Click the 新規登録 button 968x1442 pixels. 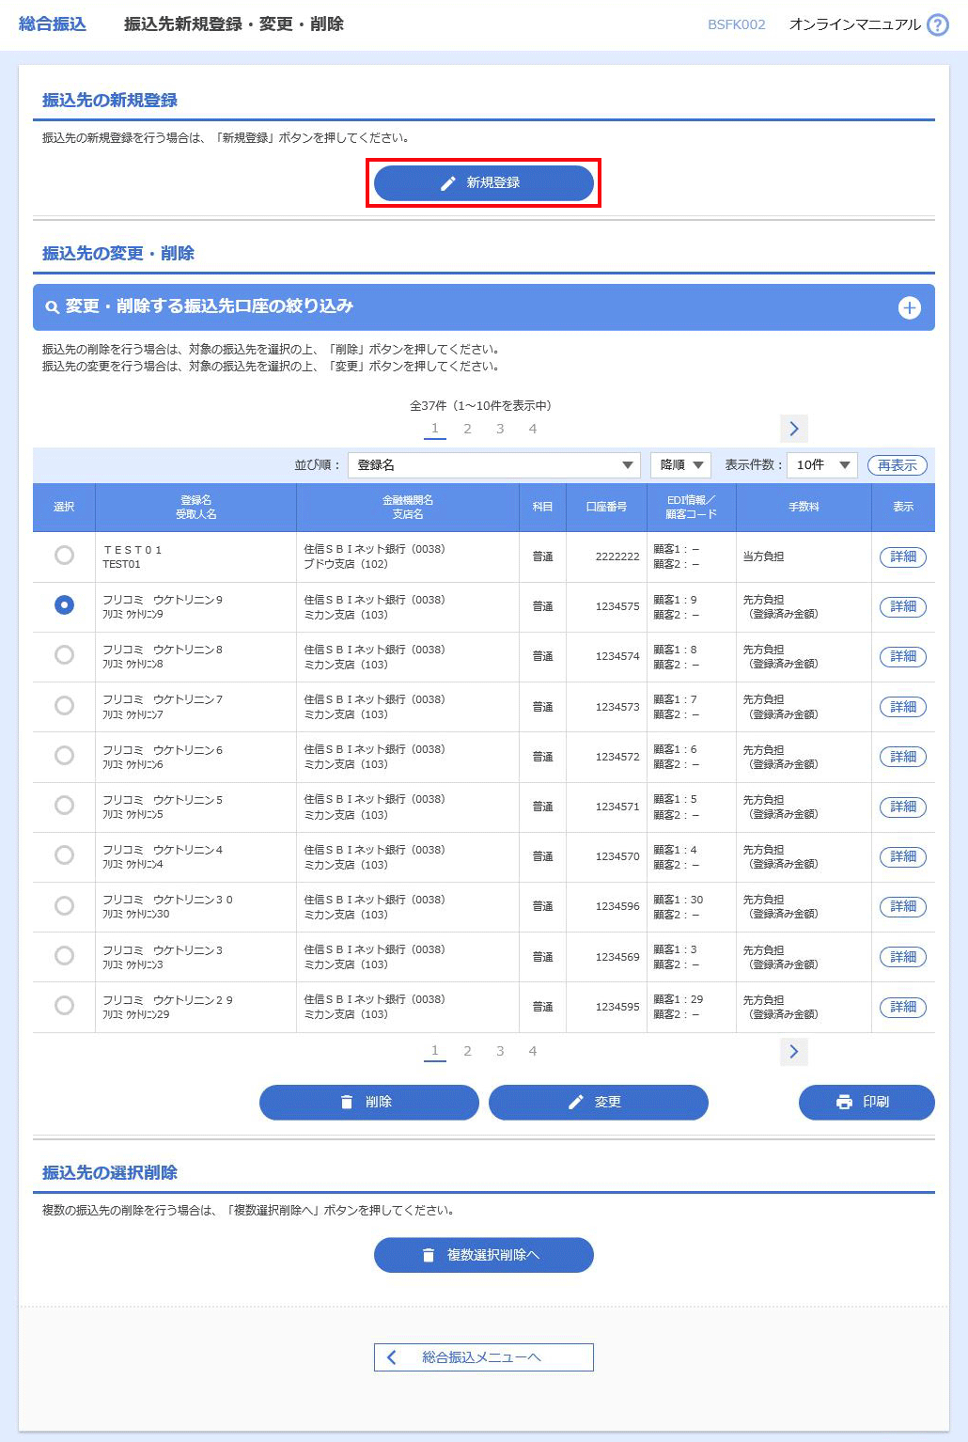pyautogui.click(x=484, y=183)
